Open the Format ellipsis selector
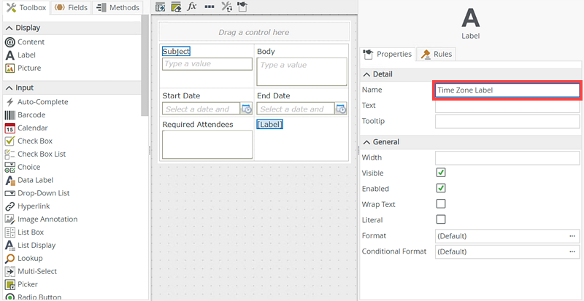 click(x=573, y=236)
